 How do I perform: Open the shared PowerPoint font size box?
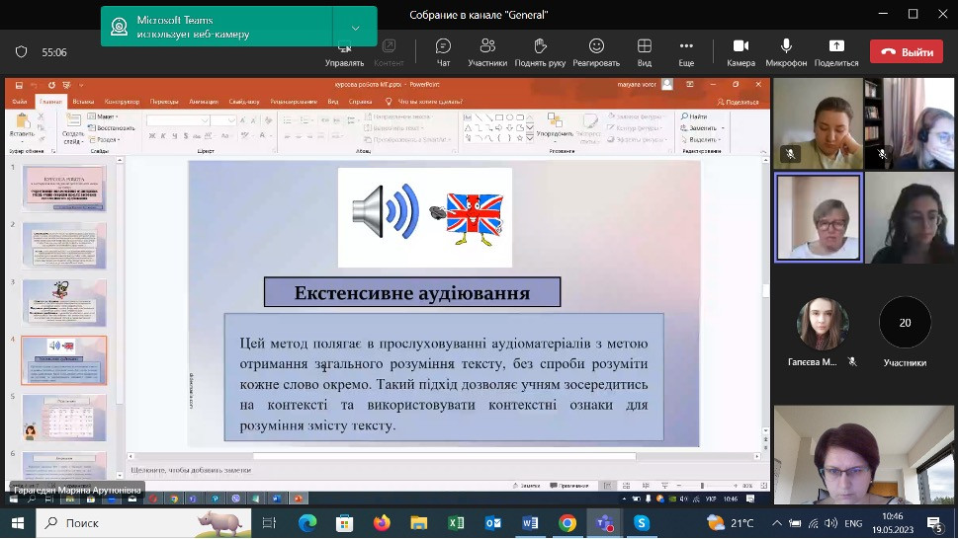222,120
